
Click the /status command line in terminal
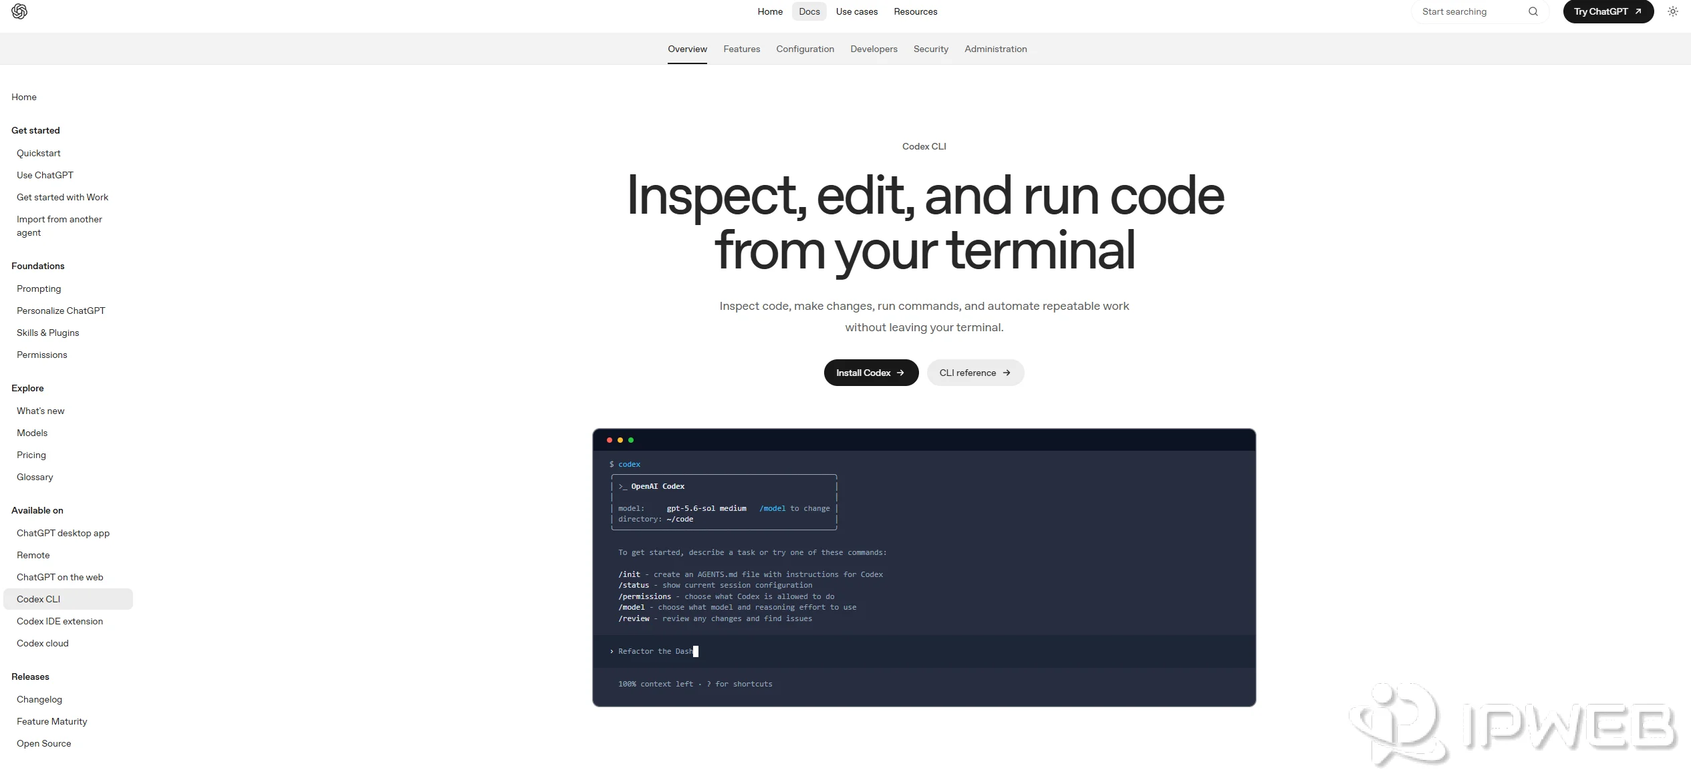click(x=715, y=585)
